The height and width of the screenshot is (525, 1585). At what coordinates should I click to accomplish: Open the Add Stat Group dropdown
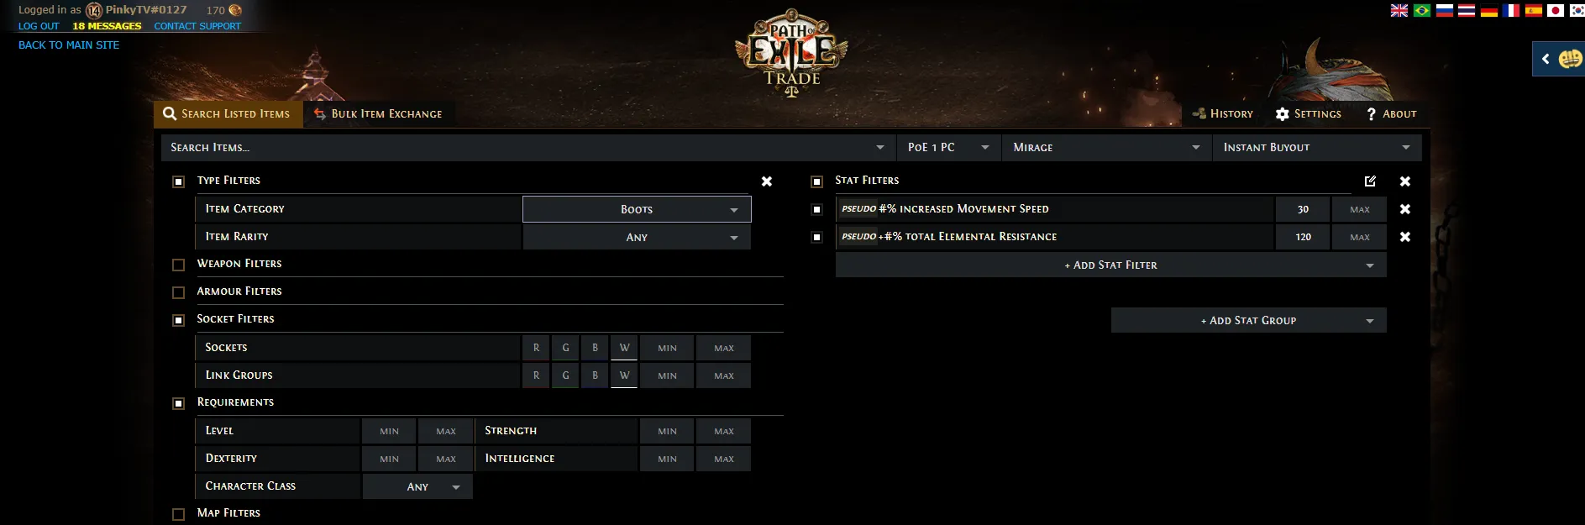(1248, 320)
